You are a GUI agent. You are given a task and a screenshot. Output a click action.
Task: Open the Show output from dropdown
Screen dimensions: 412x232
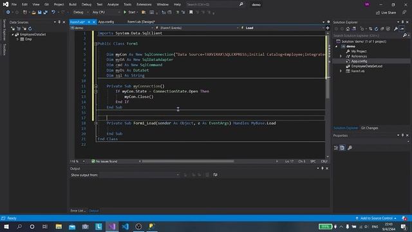(140, 175)
